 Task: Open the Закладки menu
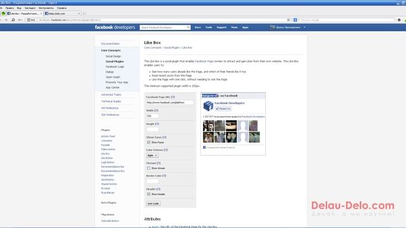[30, 8]
